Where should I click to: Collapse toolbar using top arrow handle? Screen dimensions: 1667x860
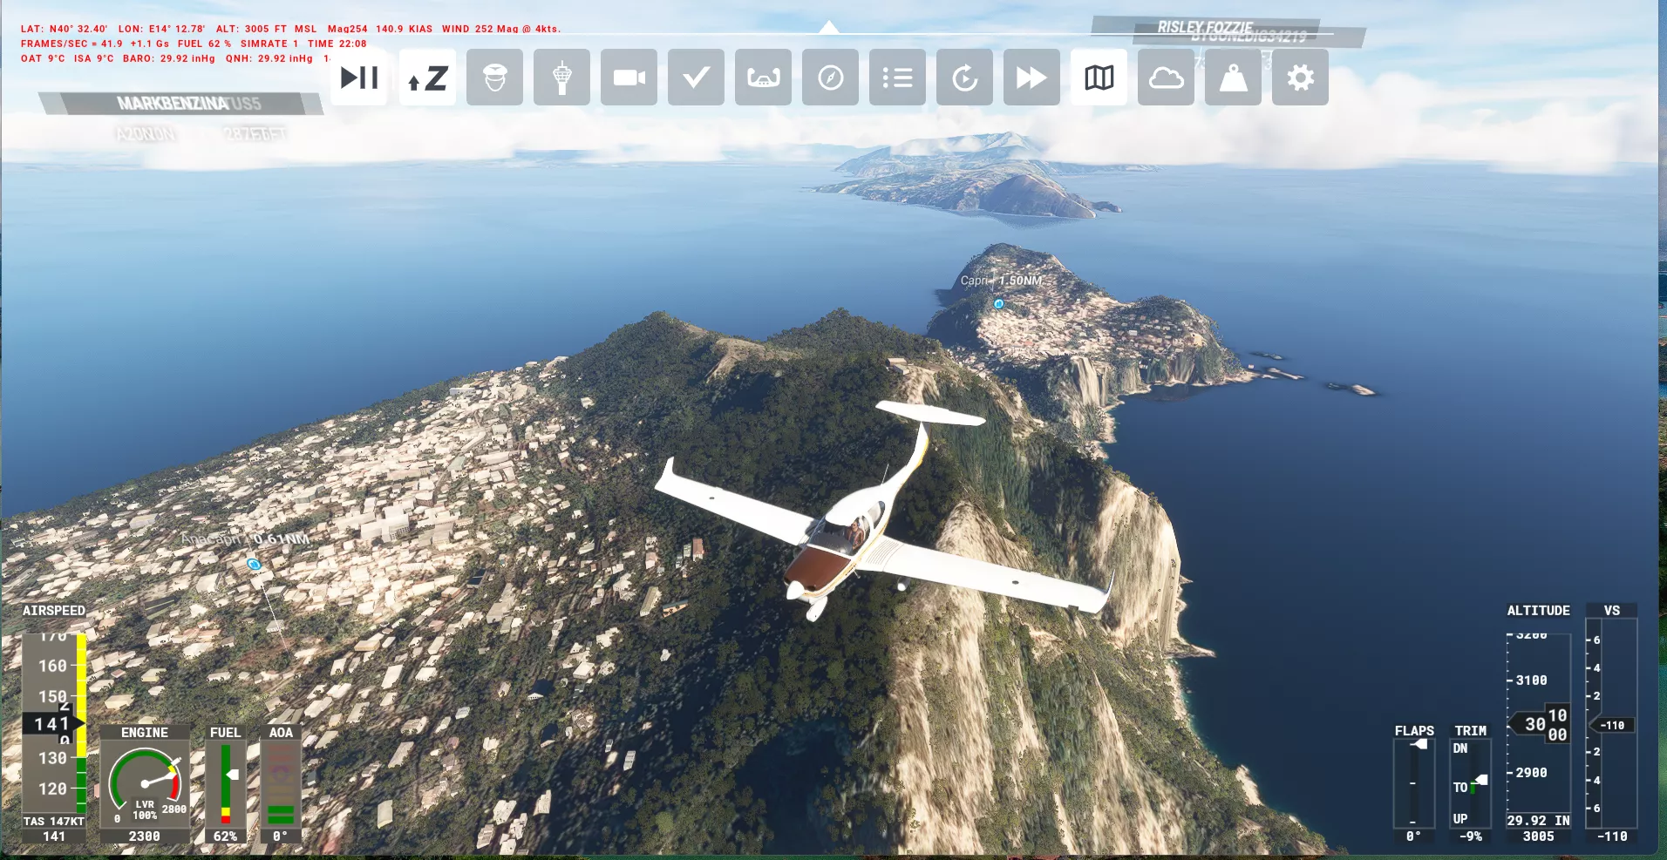[x=829, y=27]
